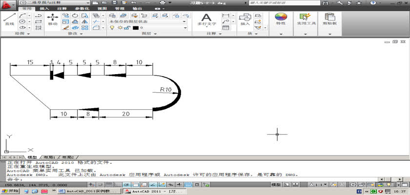Choose the Move (移动) tool
Screen dimensions: 410x195
tap(53, 19)
